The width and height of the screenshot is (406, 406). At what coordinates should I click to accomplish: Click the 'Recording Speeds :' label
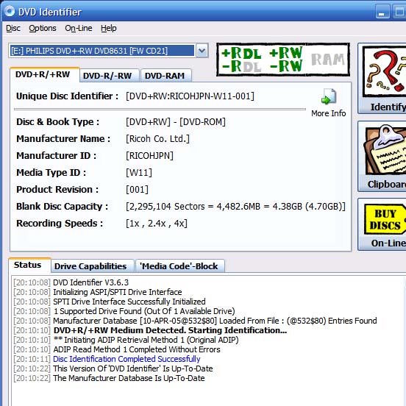pyautogui.click(x=60, y=223)
